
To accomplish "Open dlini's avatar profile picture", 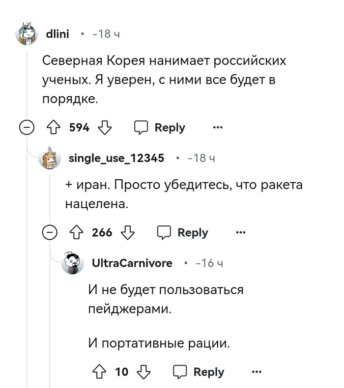I will click(28, 34).
